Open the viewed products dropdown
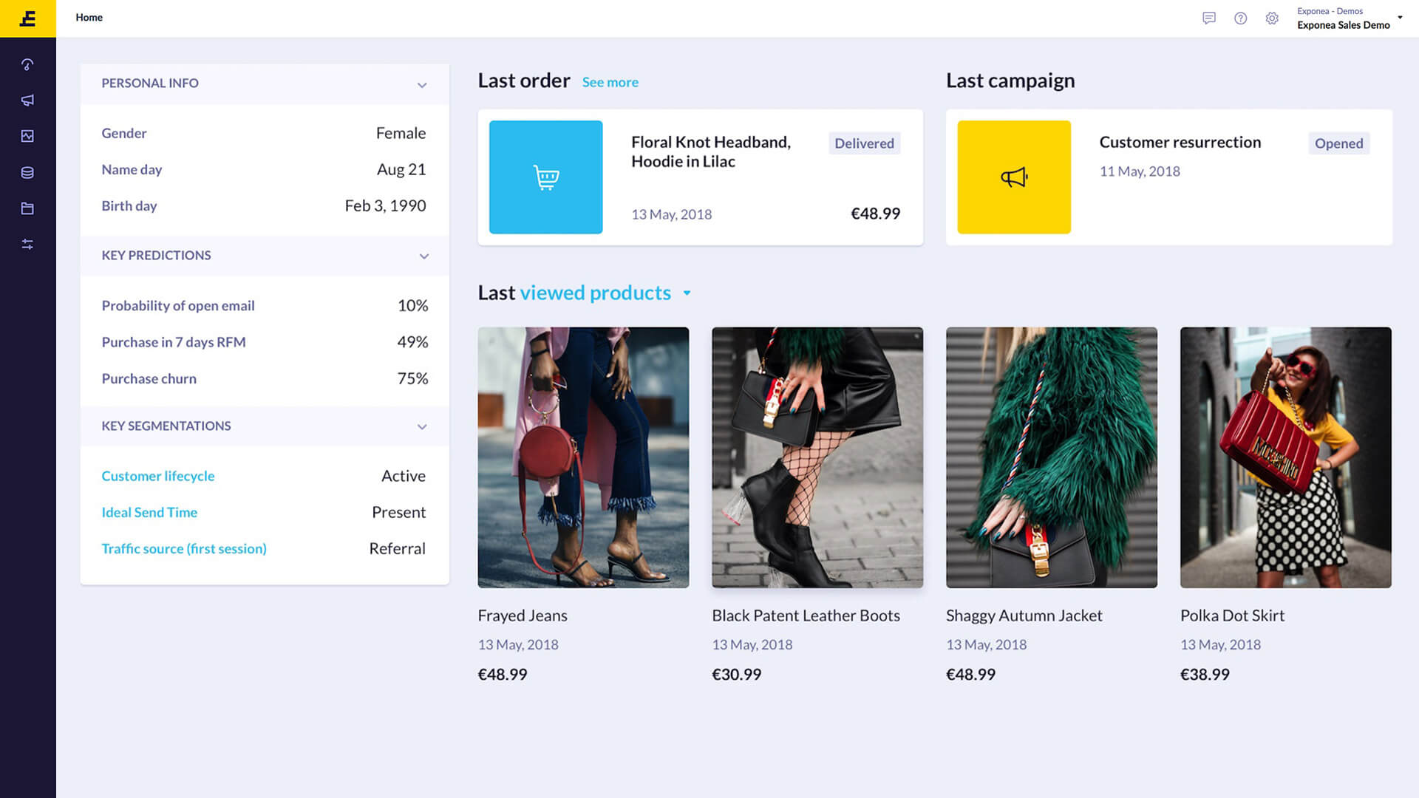Image resolution: width=1419 pixels, height=798 pixels. pyautogui.click(x=687, y=293)
